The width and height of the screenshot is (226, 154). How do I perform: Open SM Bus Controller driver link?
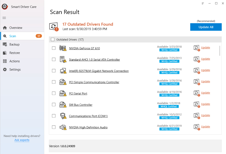point(81,105)
